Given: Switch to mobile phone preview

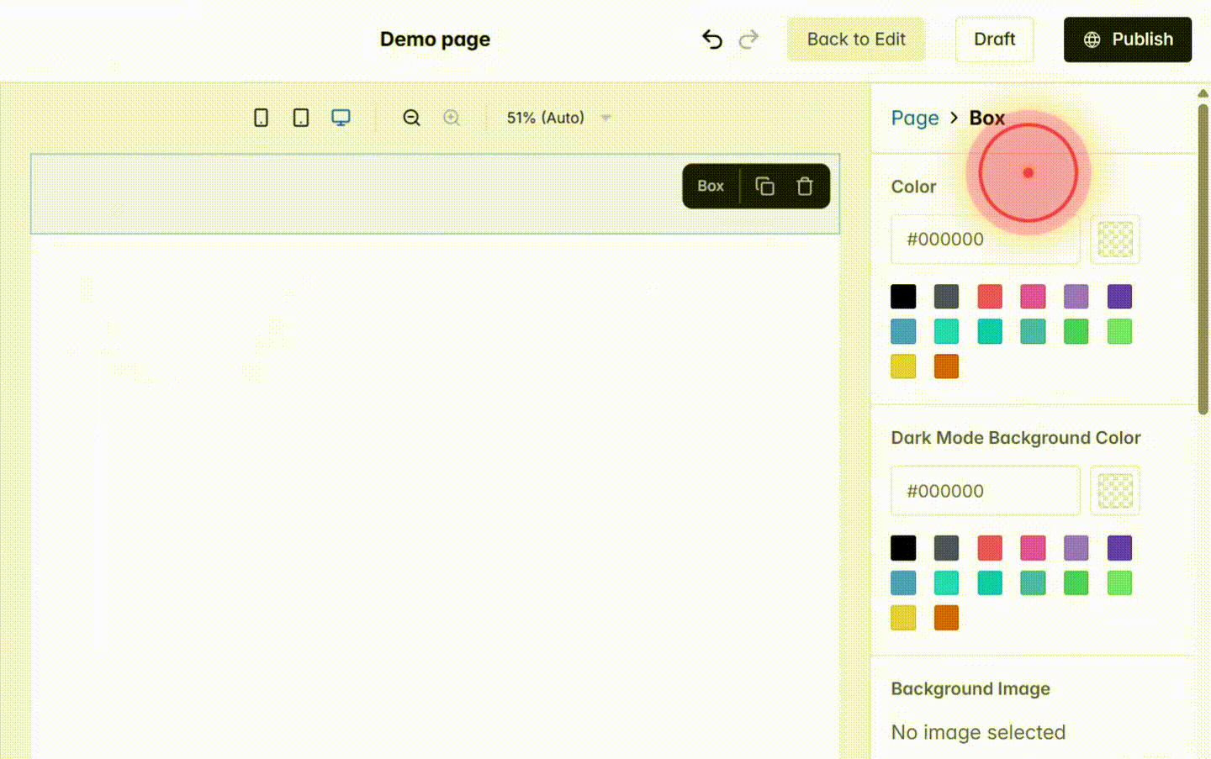Looking at the screenshot, I should point(261,118).
